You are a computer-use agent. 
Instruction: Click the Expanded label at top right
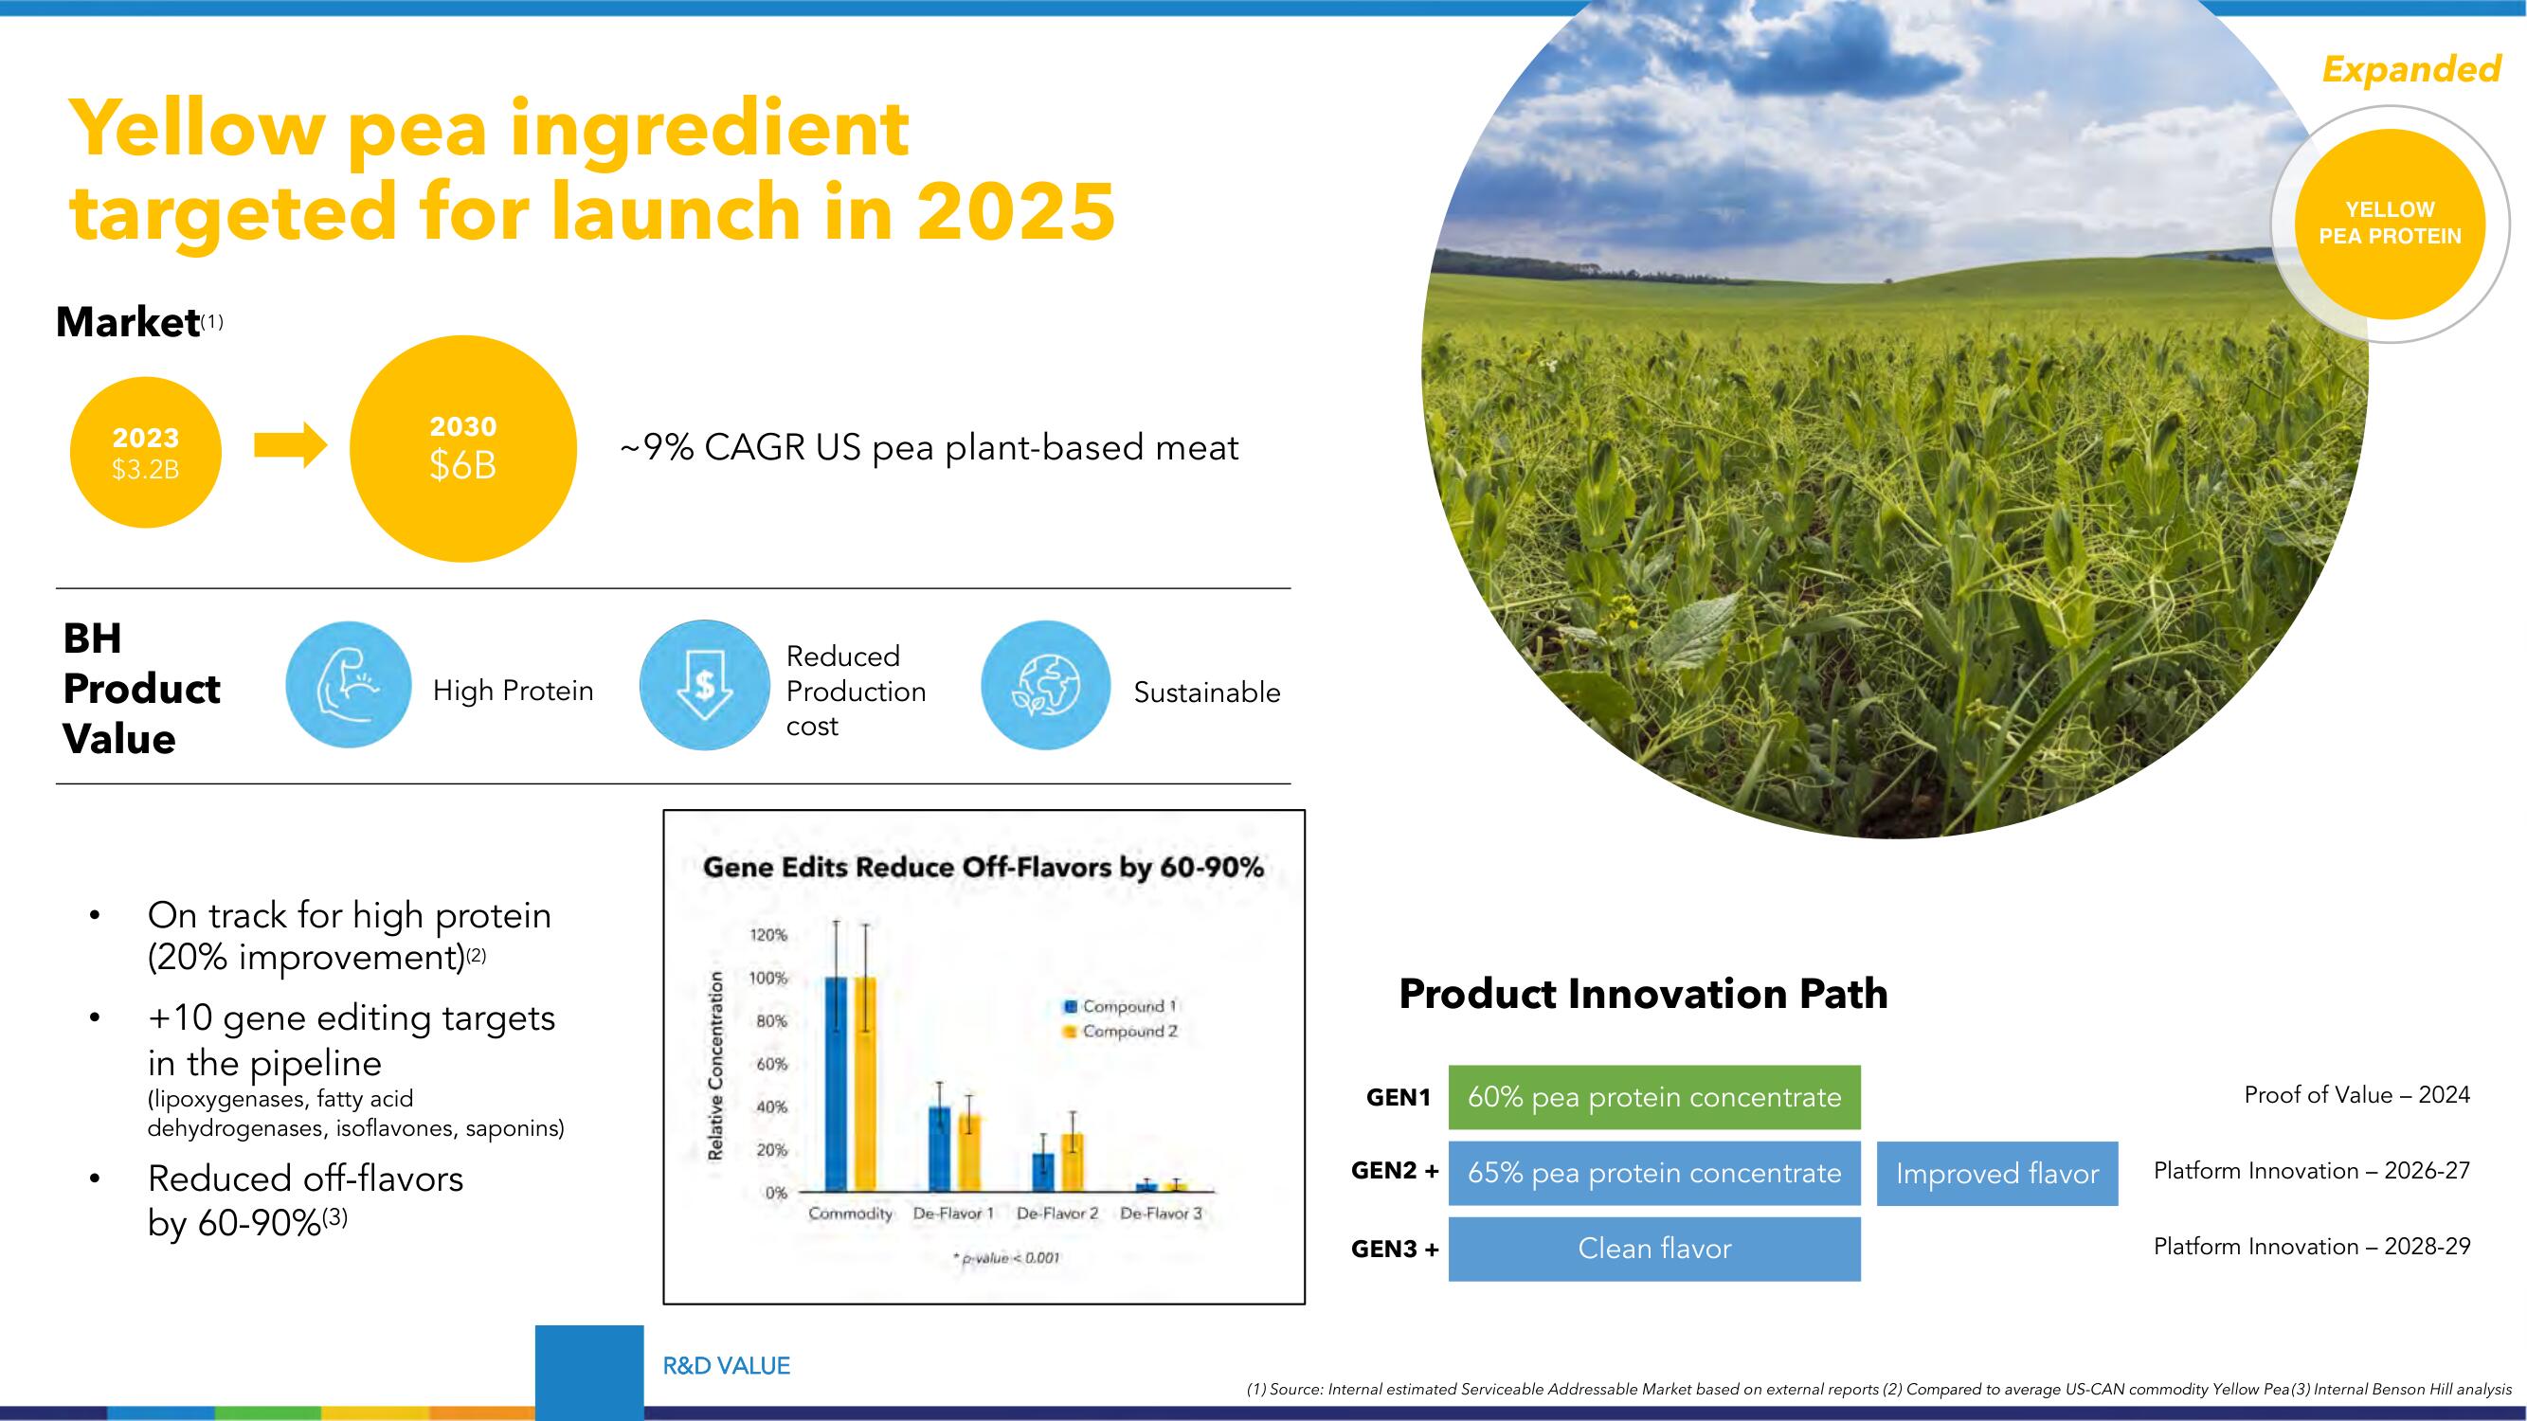click(2411, 68)
